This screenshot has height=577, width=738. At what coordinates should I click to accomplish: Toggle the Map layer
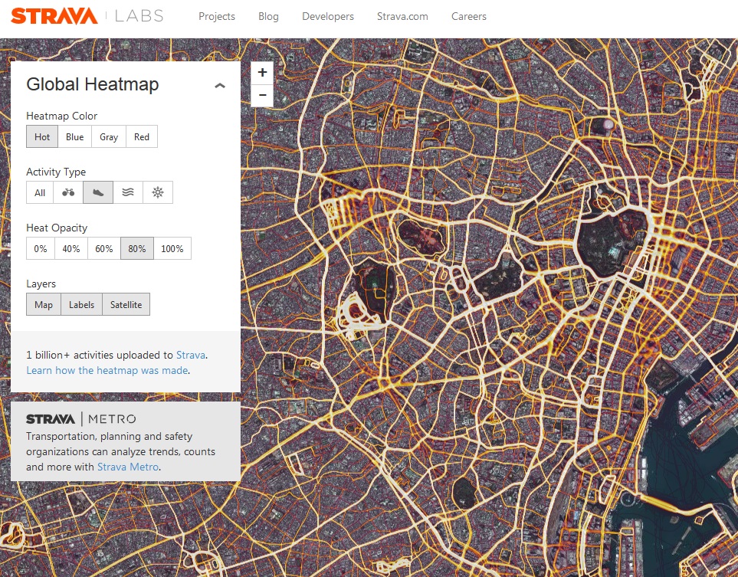[44, 304]
